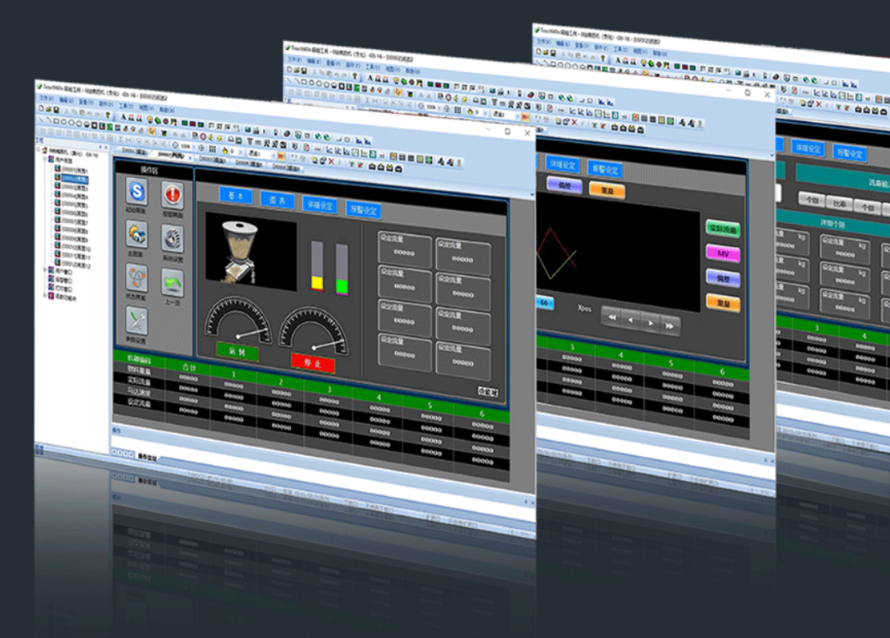
Task: Select the rectangle shape tool in front window
Action: point(57,121)
